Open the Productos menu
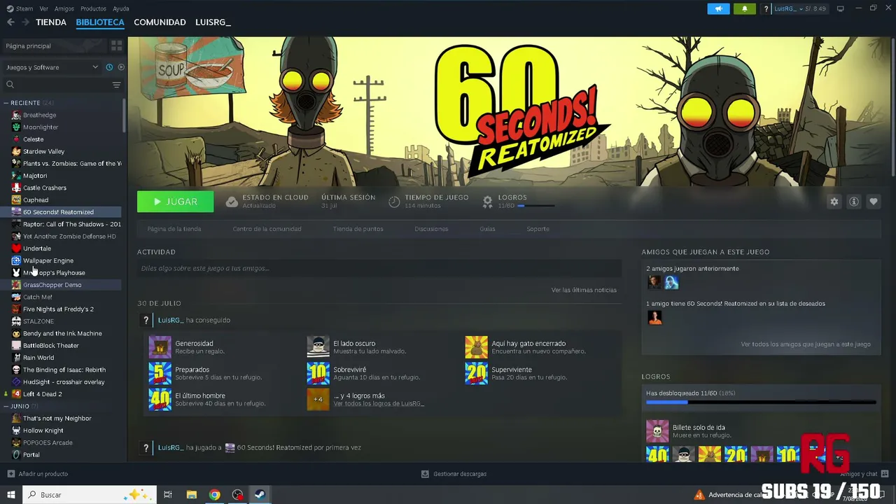Viewport: 896px width, 504px height. [93, 8]
